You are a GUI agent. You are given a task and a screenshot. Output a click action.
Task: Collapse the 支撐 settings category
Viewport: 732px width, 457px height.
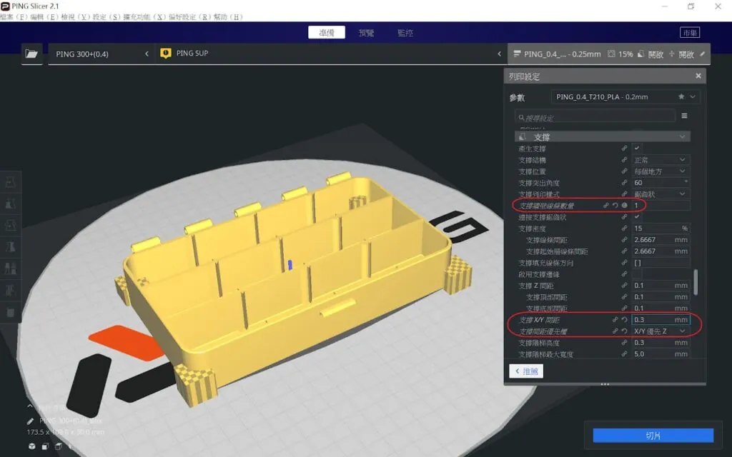pyautogui.click(x=682, y=136)
